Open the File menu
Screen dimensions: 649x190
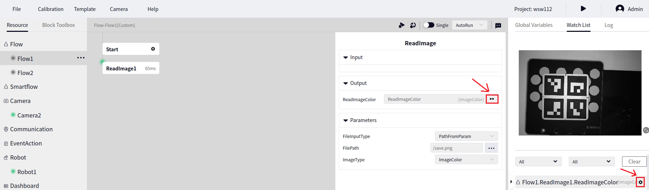click(17, 9)
